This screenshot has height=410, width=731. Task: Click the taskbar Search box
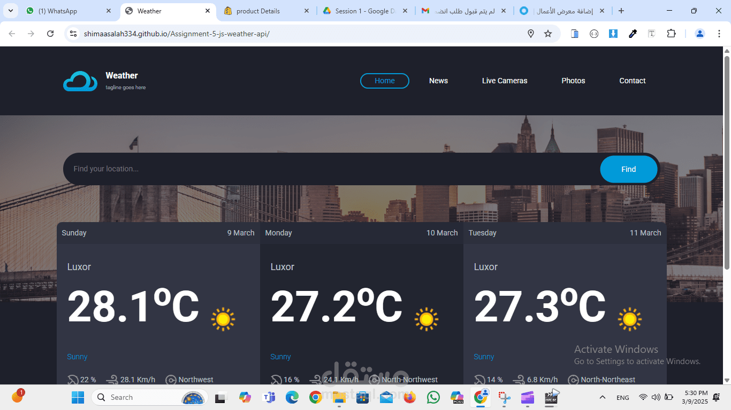pyautogui.click(x=150, y=397)
